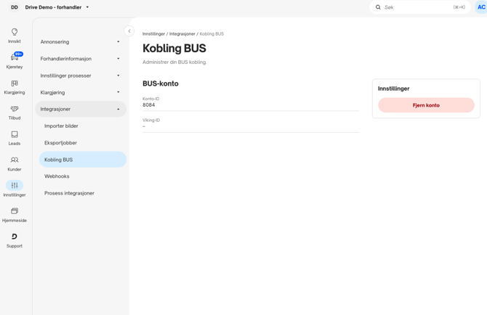Open Kjøretøy car icon in sidebar
The width and height of the screenshot is (487, 315).
[14, 57]
